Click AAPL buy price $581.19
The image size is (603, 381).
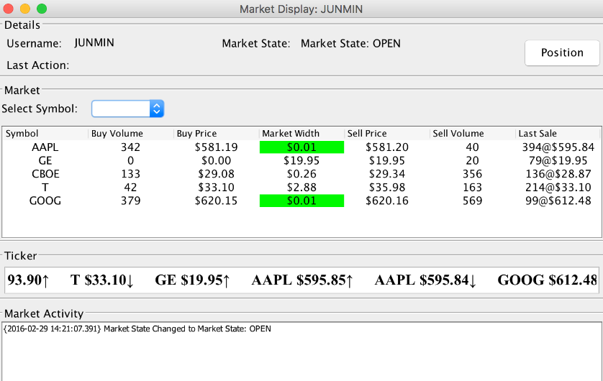point(216,147)
